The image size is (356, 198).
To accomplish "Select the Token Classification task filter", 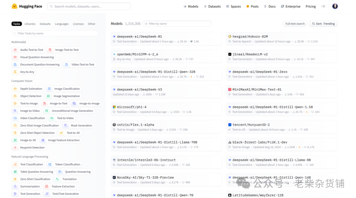I will [64, 164].
